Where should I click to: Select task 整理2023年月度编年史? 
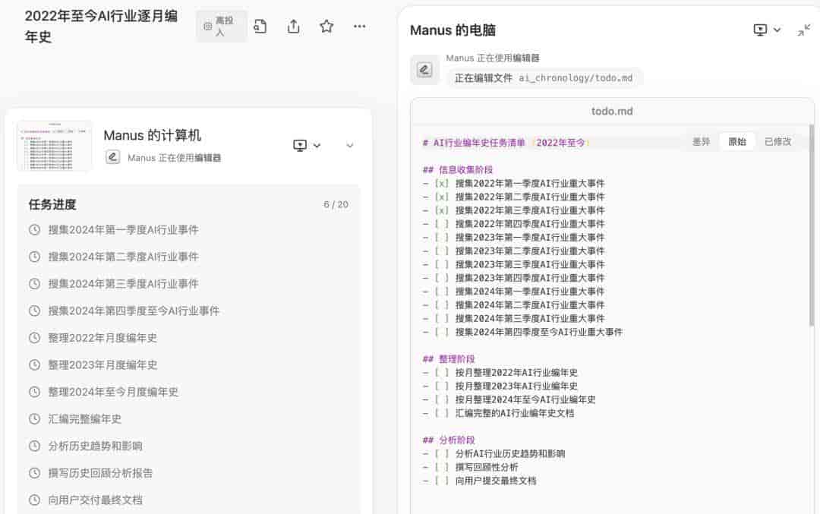coord(102,365)
